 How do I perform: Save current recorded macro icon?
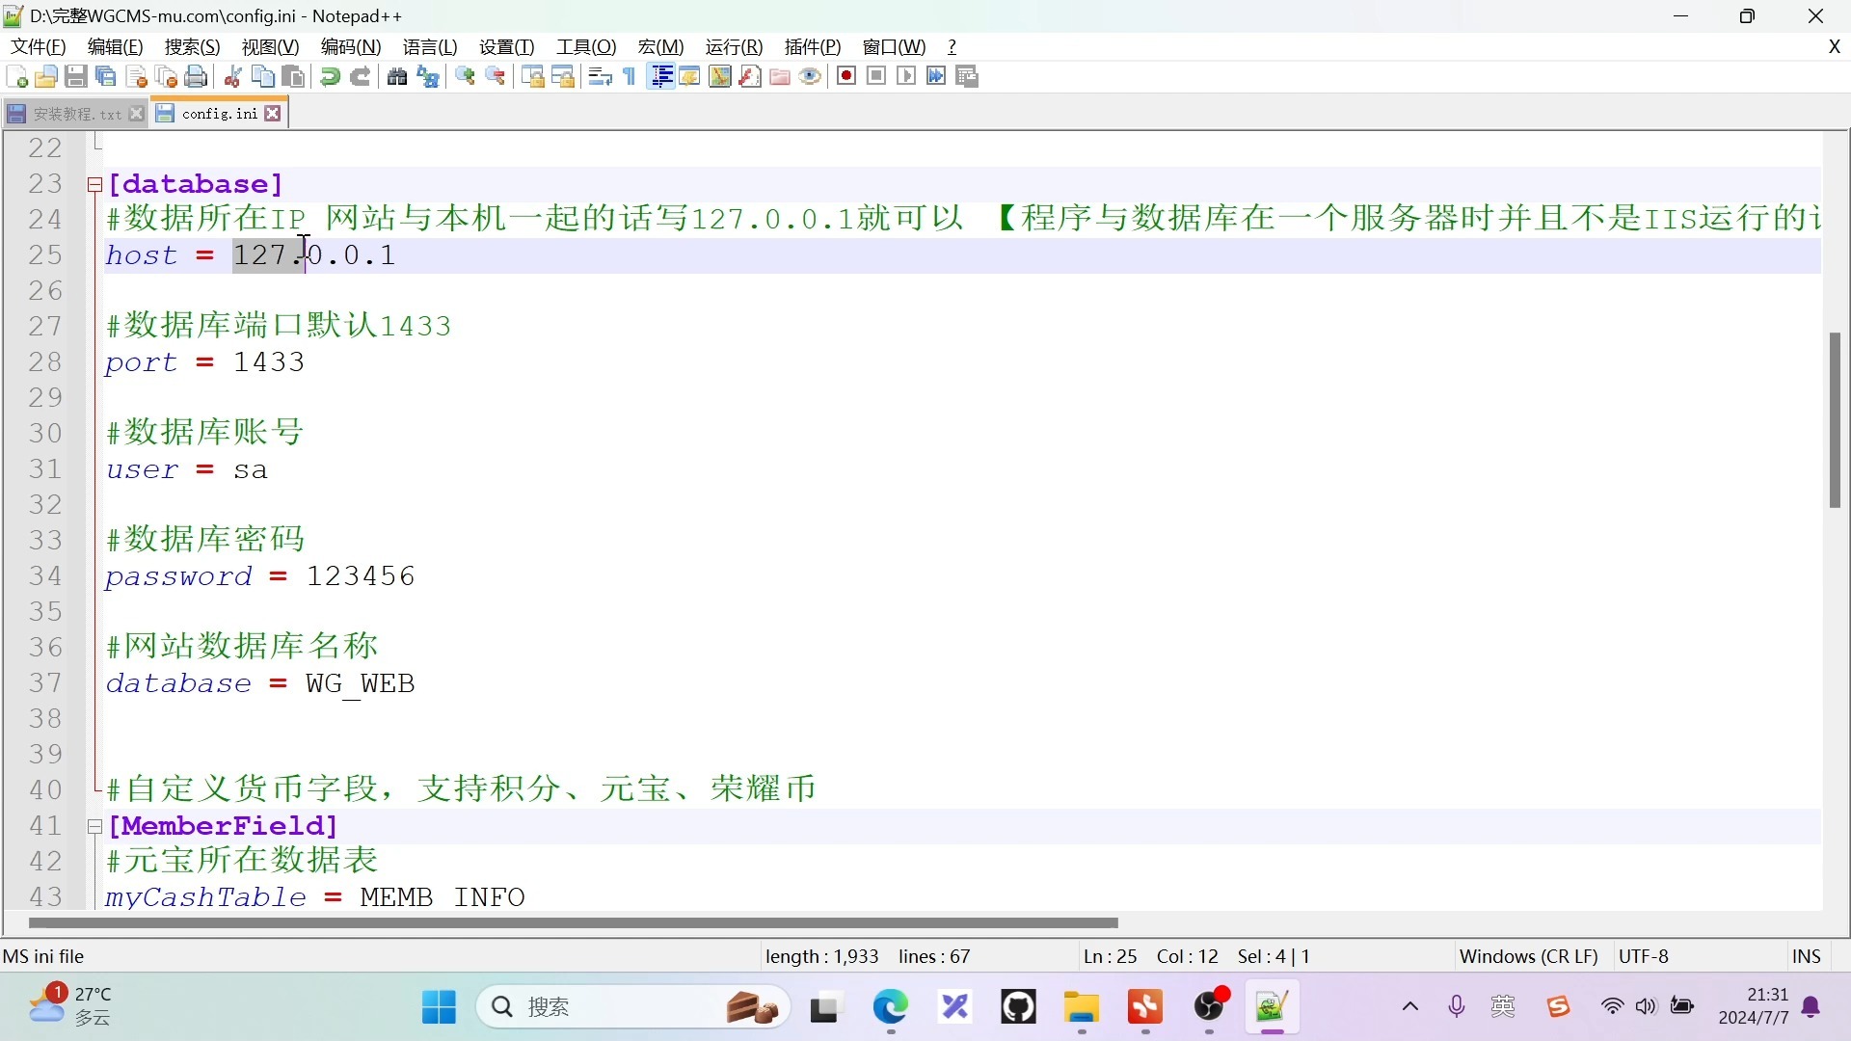(967, 76)
